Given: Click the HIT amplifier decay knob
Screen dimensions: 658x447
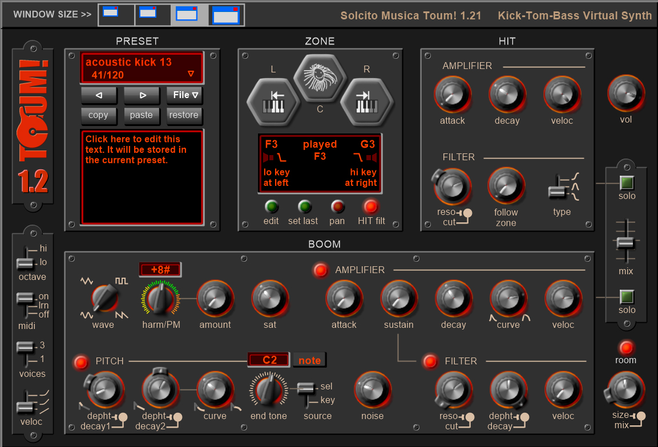Looking at the screenshot, I should click(507, 95).
